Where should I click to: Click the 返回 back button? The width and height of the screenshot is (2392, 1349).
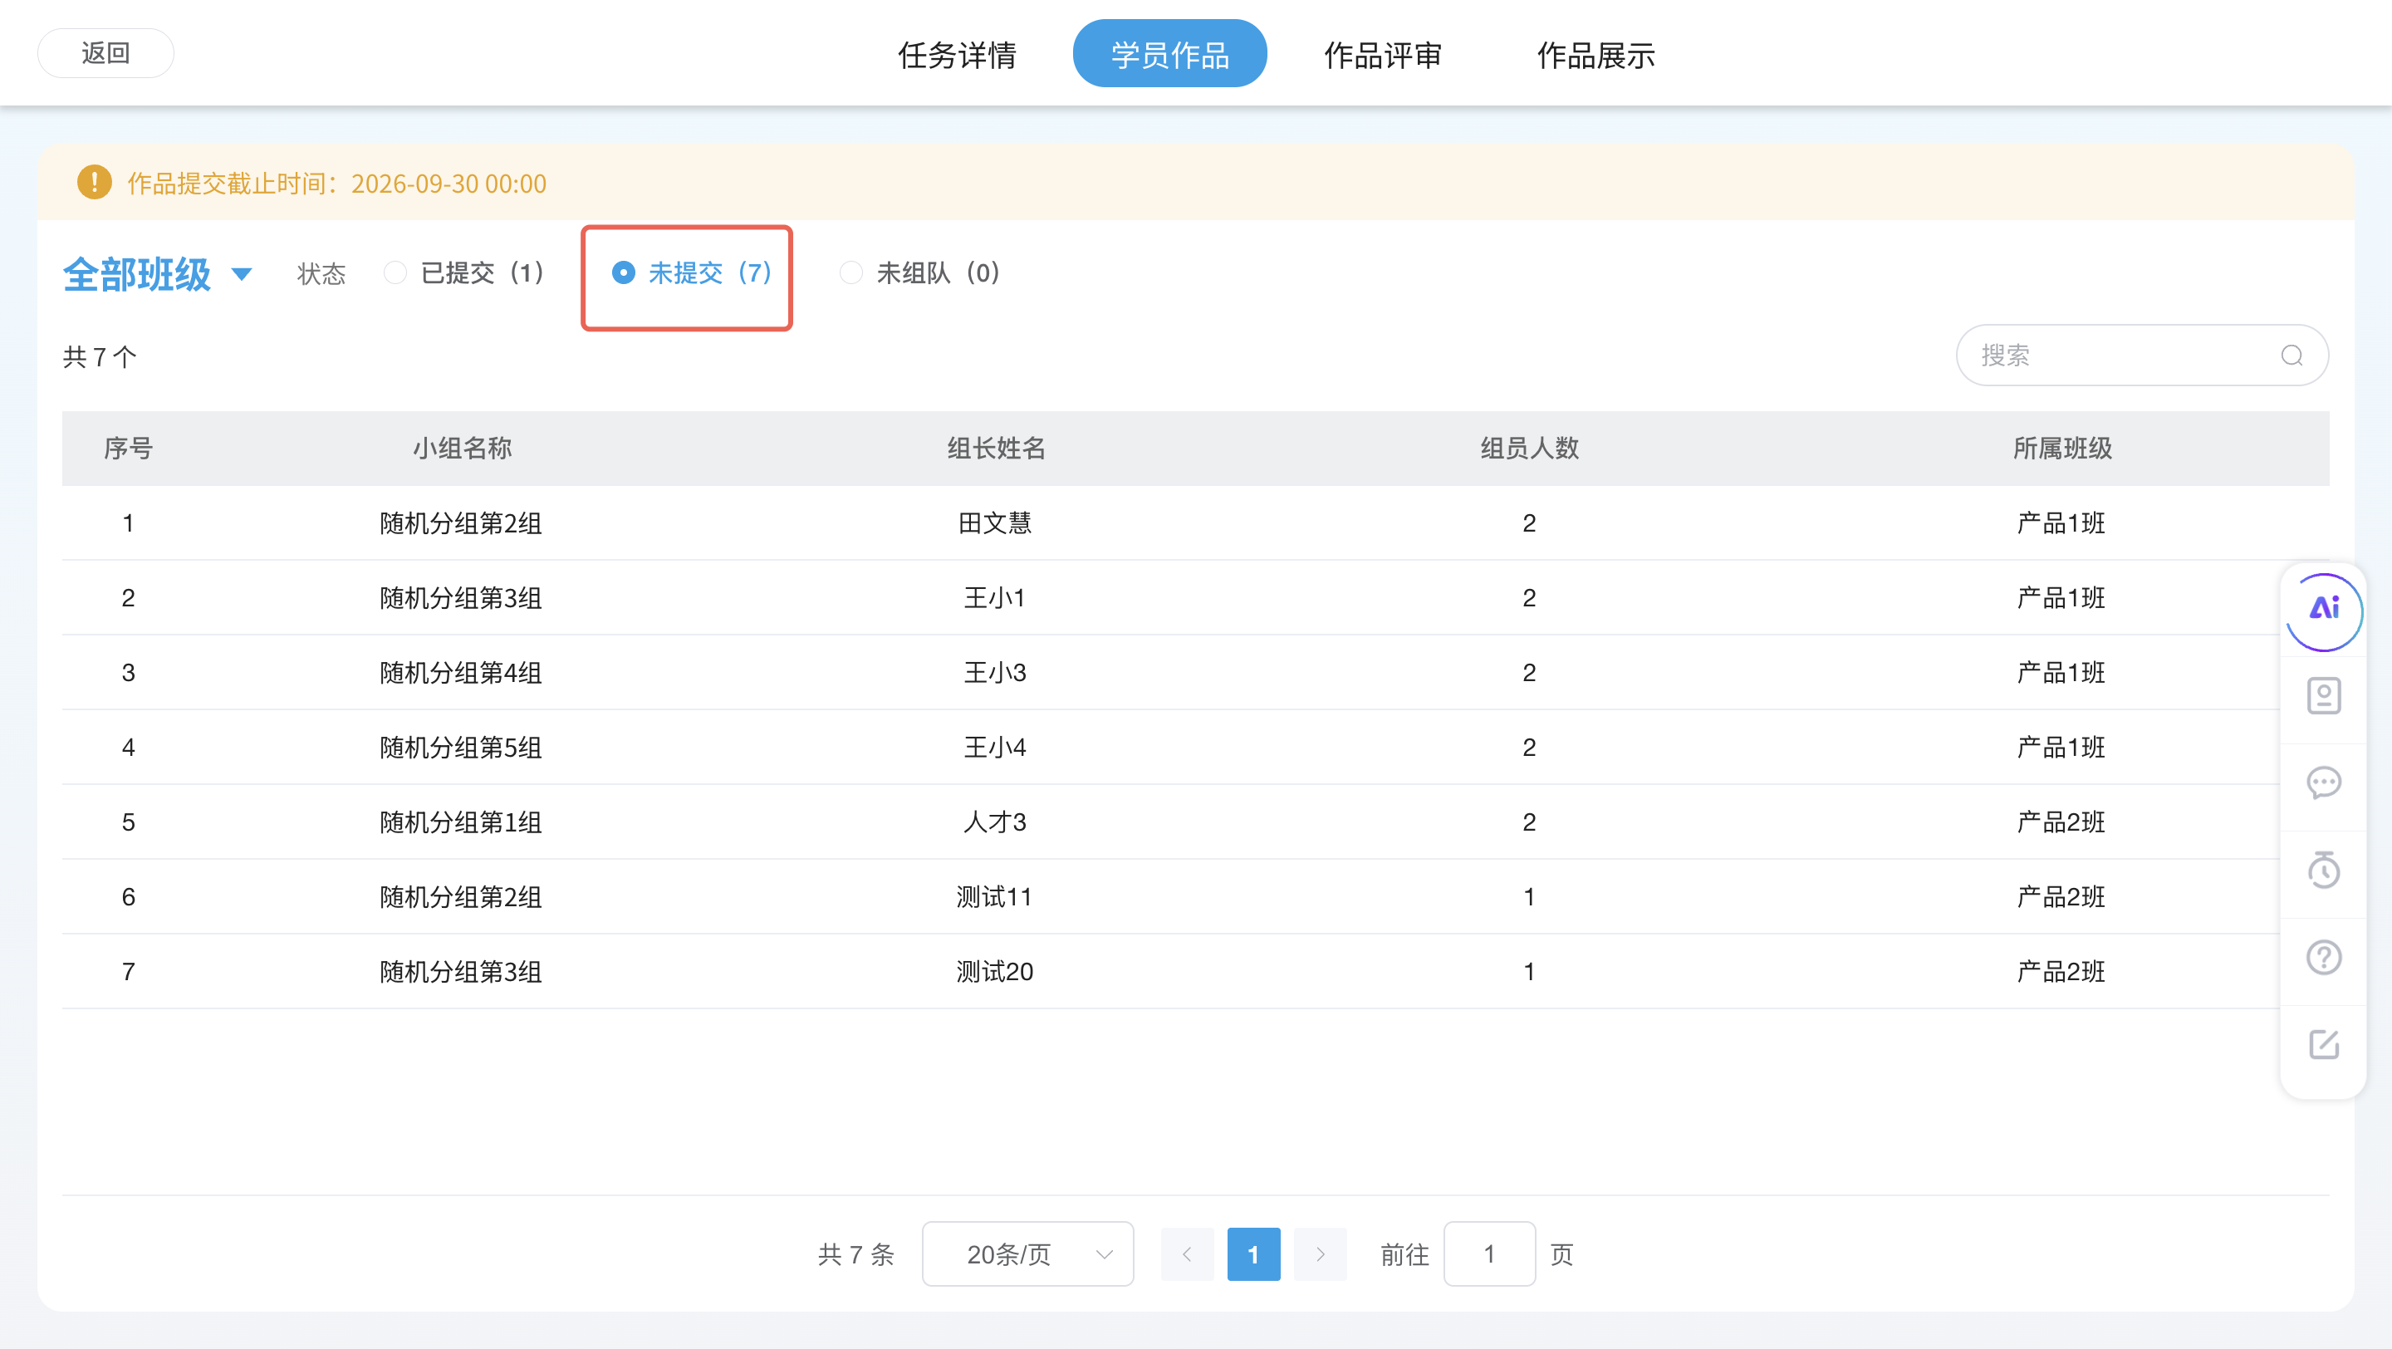(x=105, y=53)
